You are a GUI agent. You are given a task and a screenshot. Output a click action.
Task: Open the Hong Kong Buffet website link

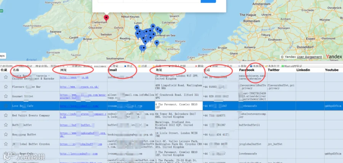coord(83,134)
